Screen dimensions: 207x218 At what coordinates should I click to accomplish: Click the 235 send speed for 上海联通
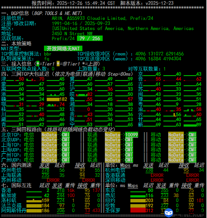point(45,175)
